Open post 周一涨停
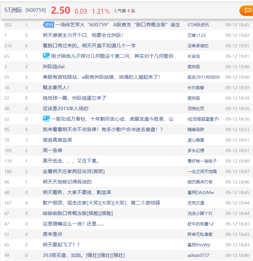Viewport: 253px width, 261px height. point(52,151)
